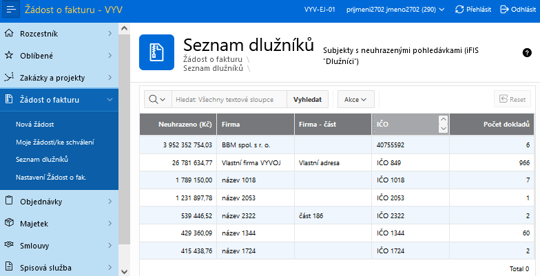Click the hamburger menu icon in header

click(11, 10)
